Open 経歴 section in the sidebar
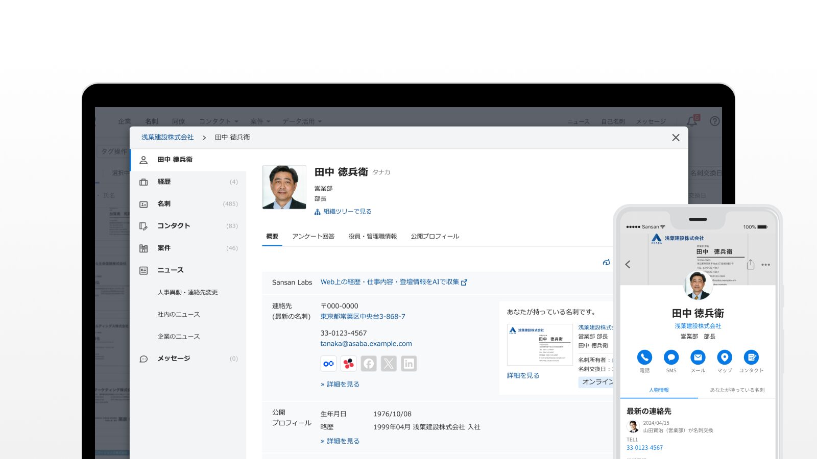This screenshot has height=459, width=817. coord(188,182)
